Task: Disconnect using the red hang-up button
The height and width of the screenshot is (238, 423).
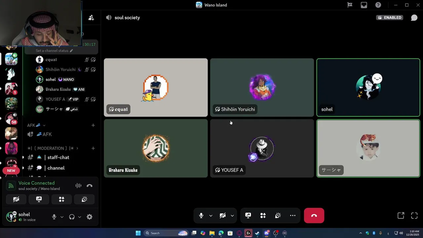Action: point(314,216)
